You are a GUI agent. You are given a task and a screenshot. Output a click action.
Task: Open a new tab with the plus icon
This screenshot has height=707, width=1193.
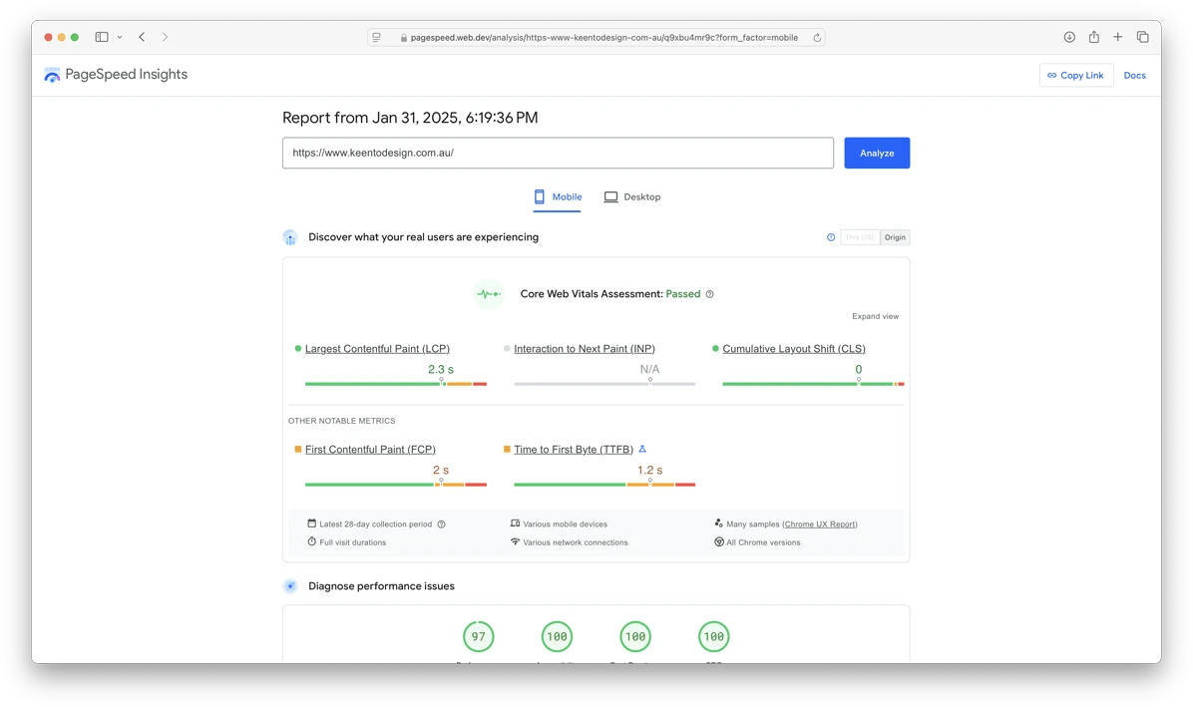[x=1117, y=37]
